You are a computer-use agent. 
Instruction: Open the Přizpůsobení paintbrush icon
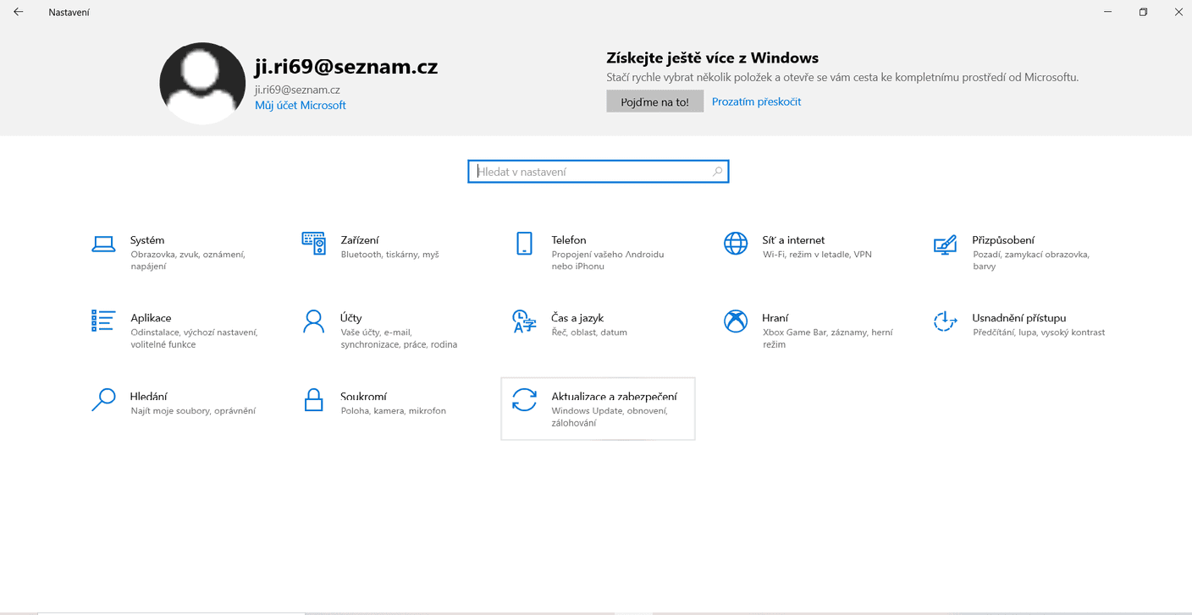point(945,244)
